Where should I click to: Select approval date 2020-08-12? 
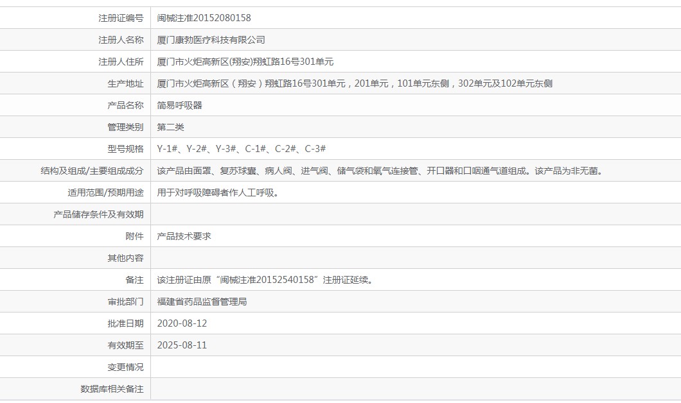pos(182,323)
